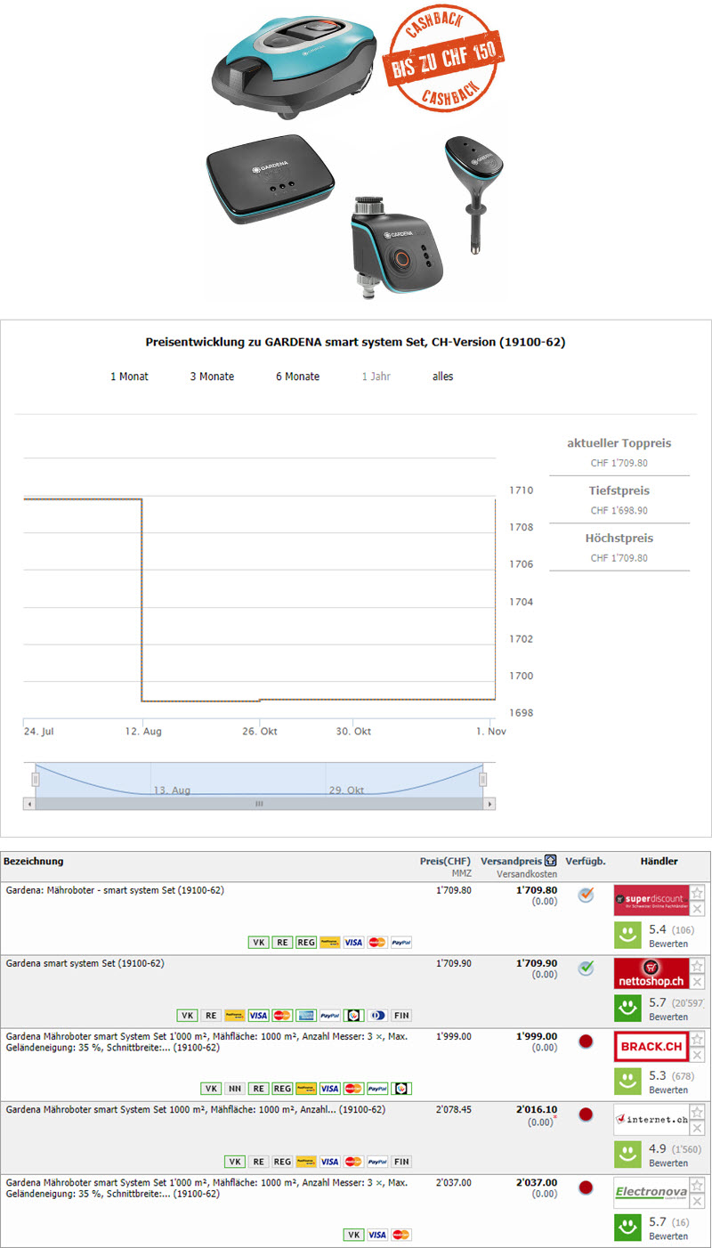The height and width of the screenshot is (1248, 712).
Task: Sort by Händler column header
Action: (x=659, y=861)
